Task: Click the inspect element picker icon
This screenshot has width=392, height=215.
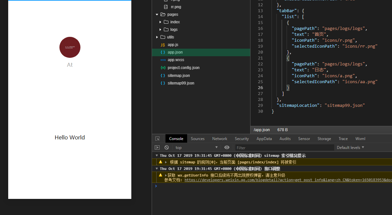Action: pos(158,139)
